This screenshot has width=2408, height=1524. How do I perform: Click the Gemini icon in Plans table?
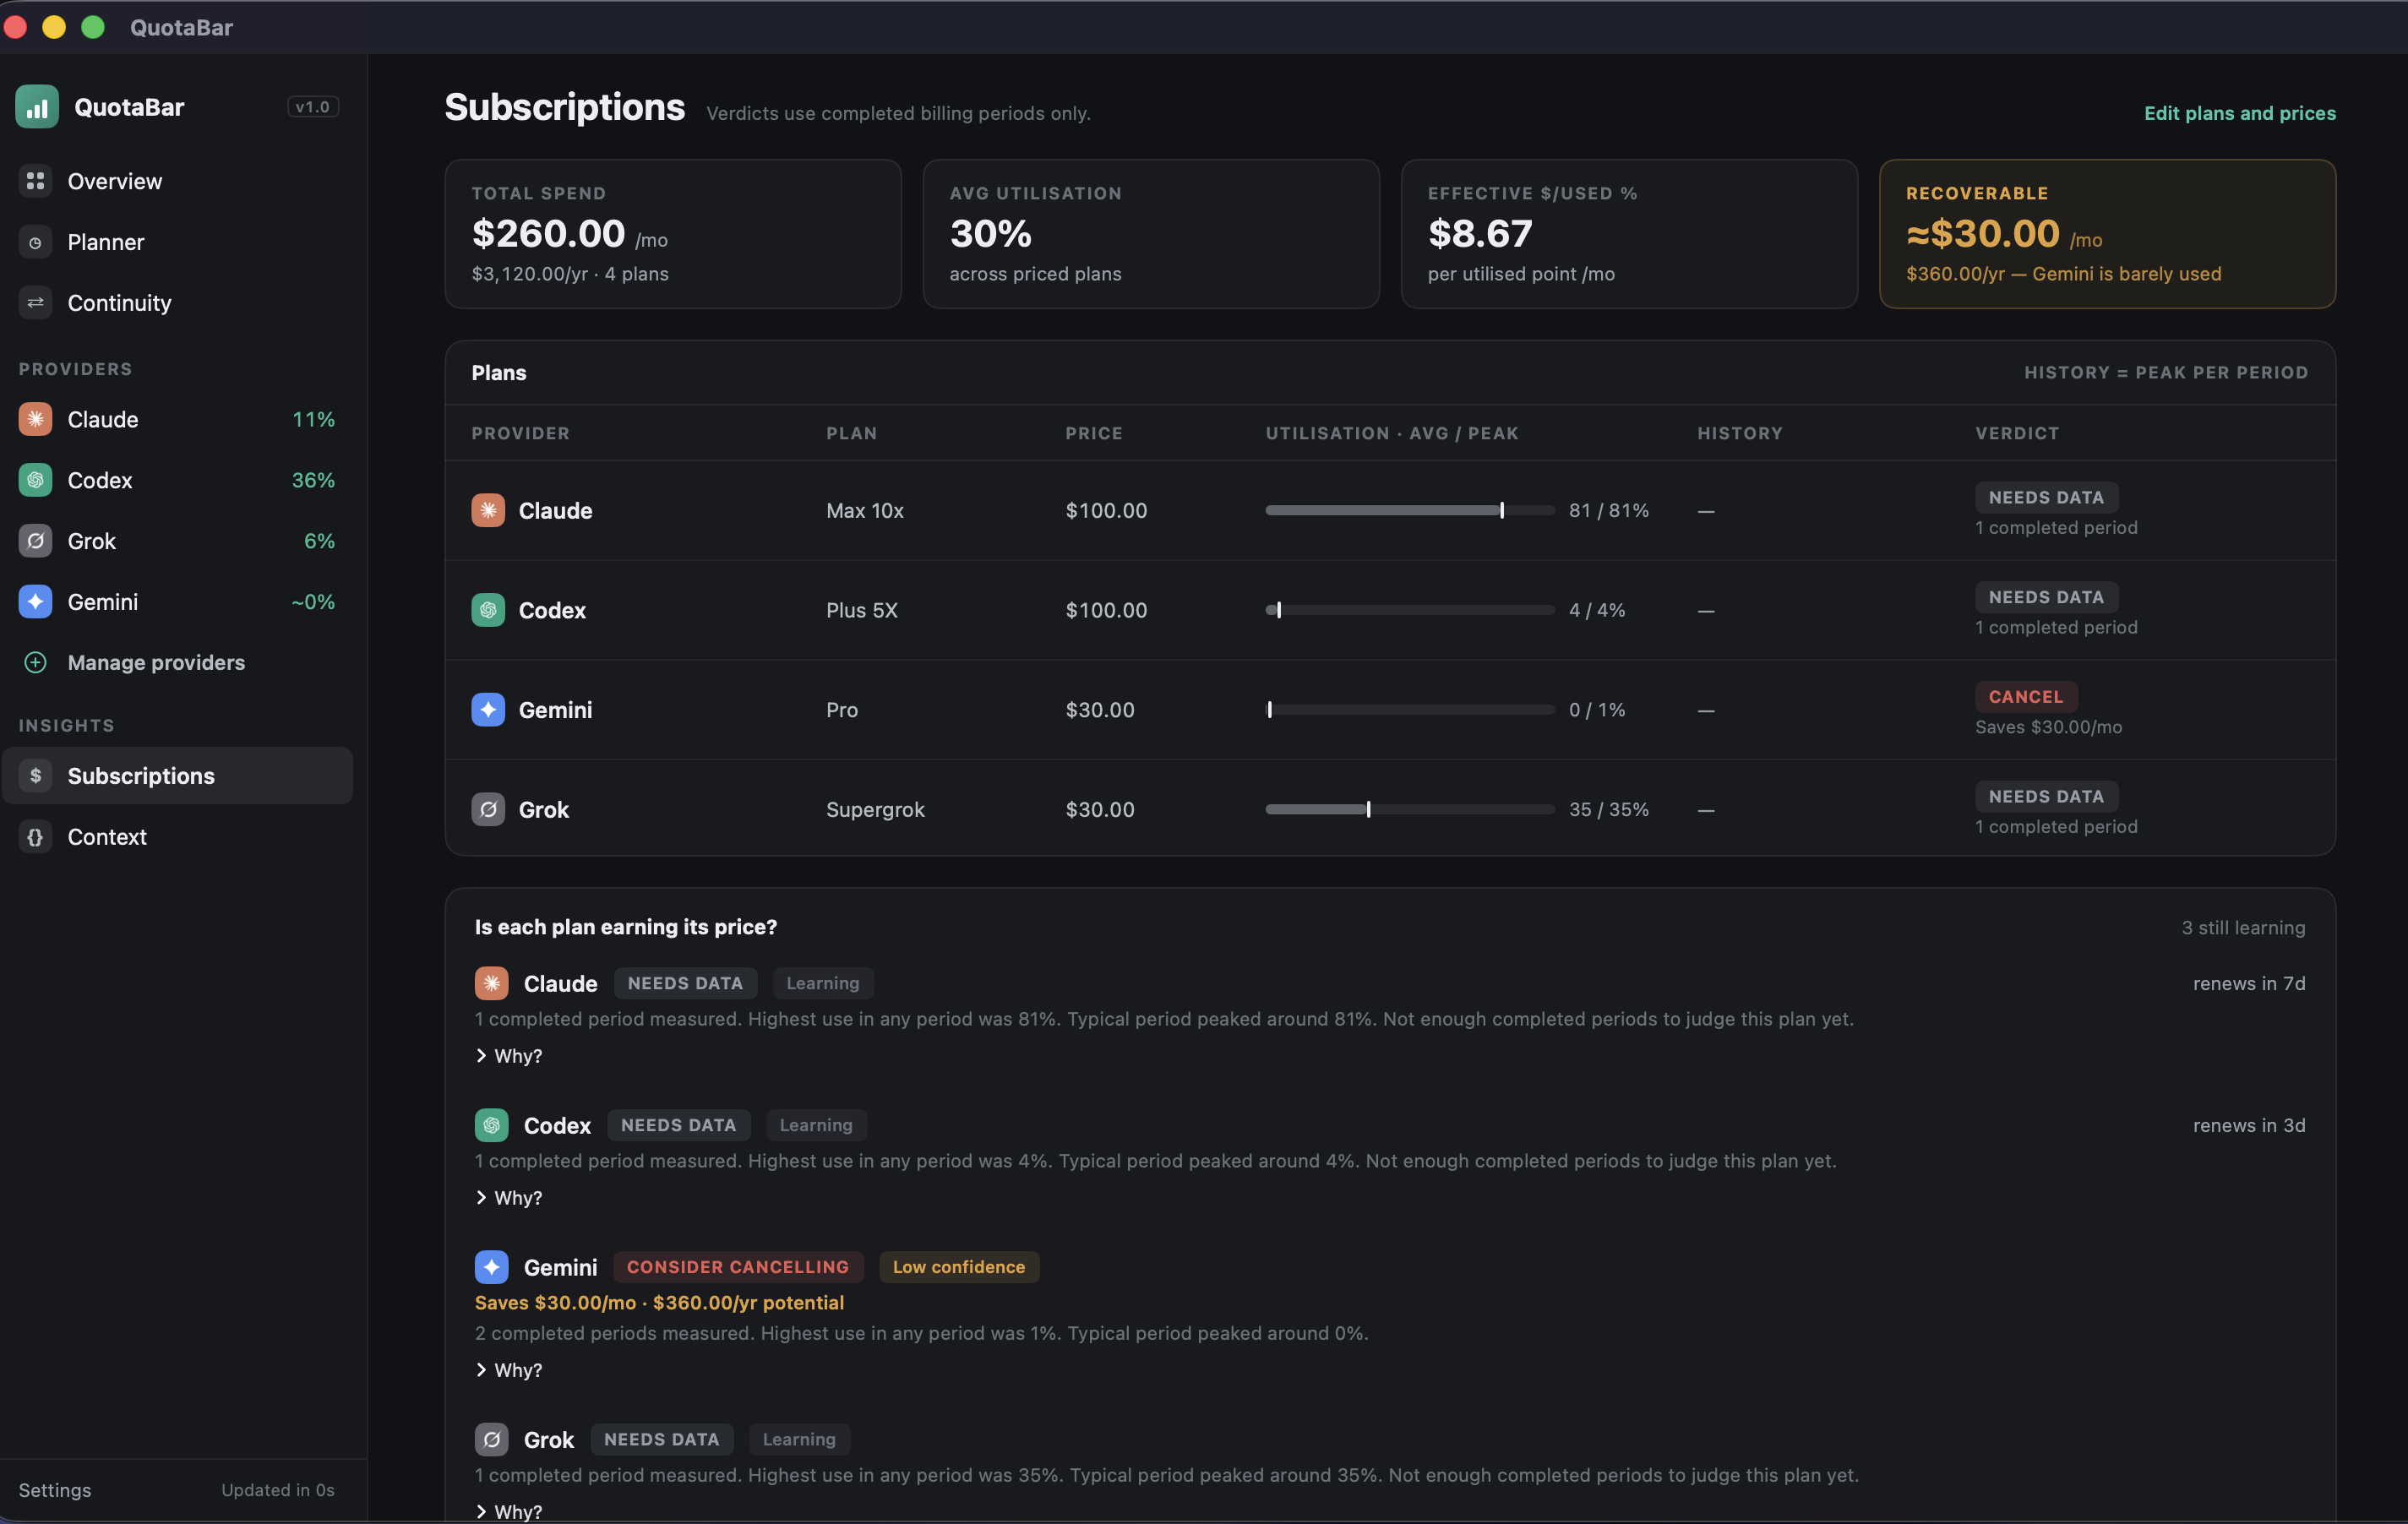tap(488, 710)
